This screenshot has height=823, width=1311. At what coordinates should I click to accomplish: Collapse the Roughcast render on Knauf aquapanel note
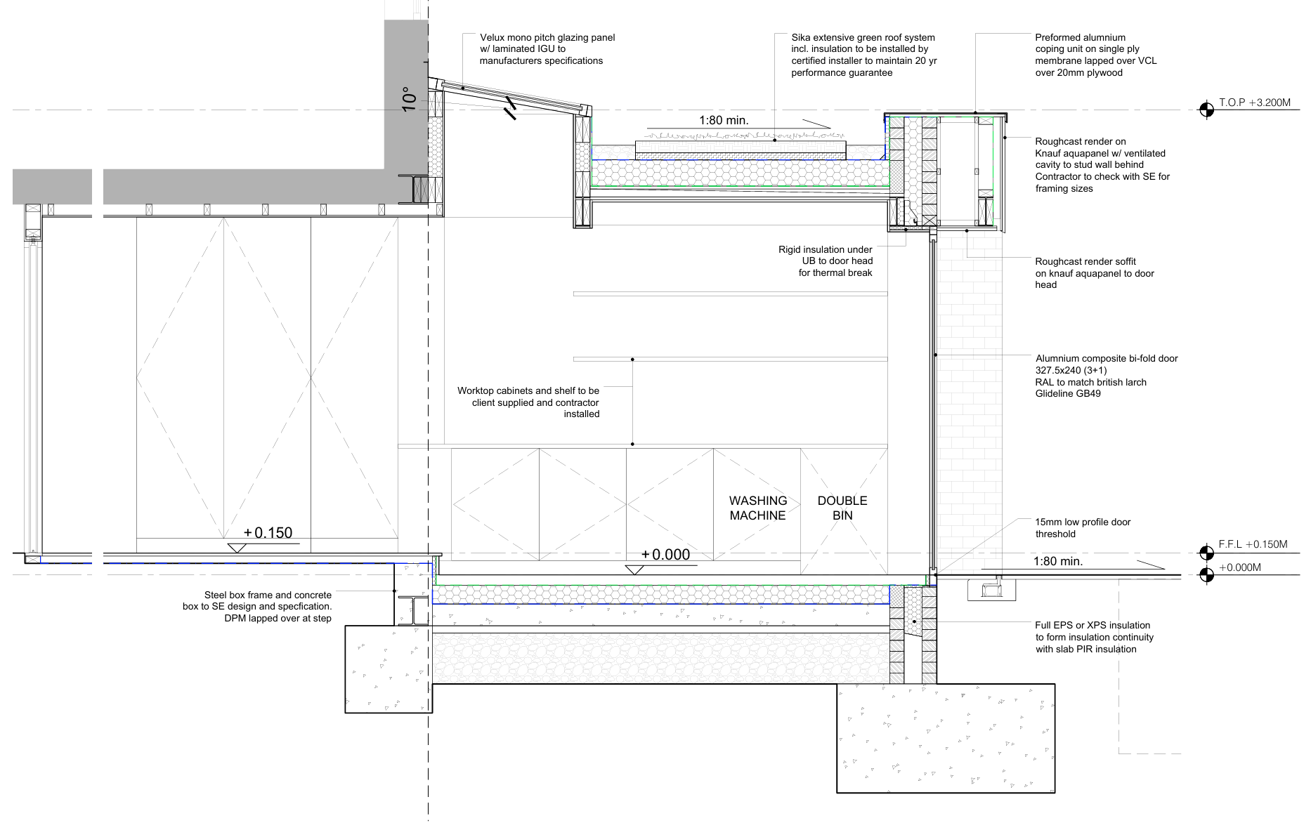1102,164
